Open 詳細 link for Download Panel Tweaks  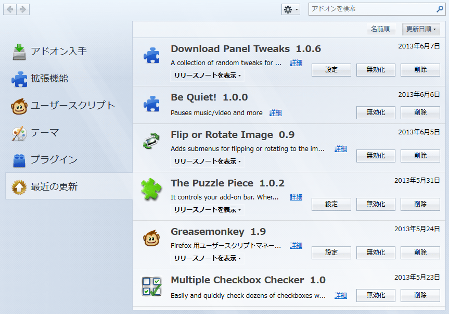click(296, 62)
